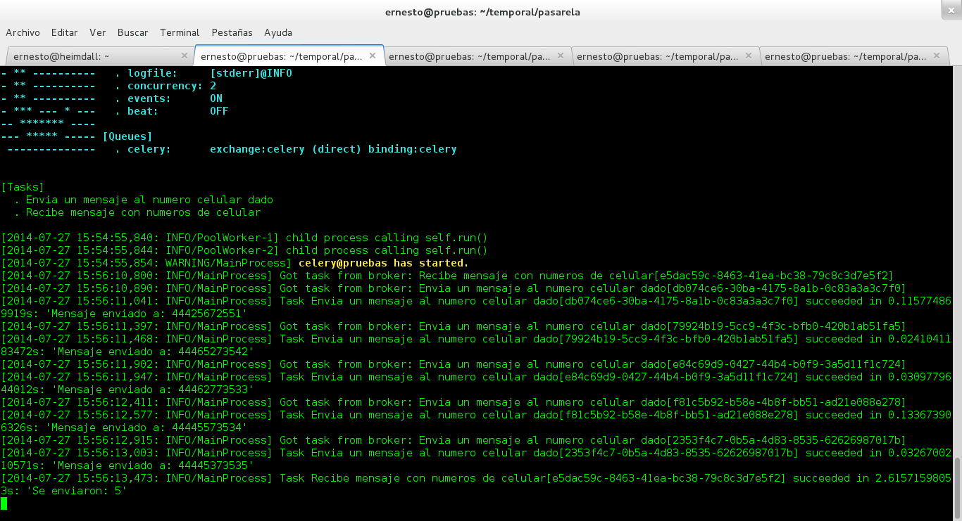962x521 pixels.
Task: Expand the Terminal menu
Action: pos(180,32)
